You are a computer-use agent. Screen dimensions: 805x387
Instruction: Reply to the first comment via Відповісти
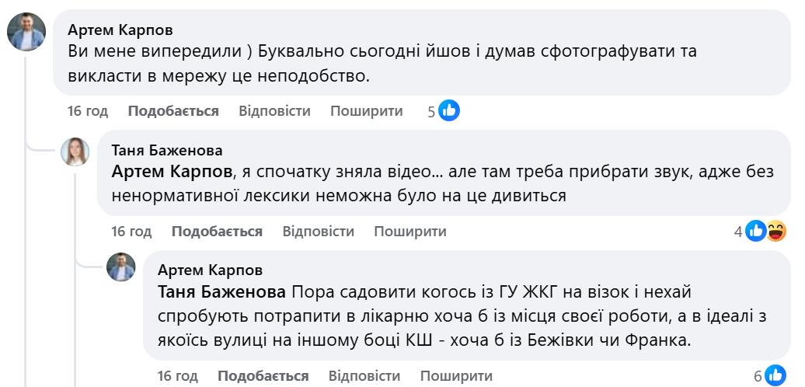[274, 111]
